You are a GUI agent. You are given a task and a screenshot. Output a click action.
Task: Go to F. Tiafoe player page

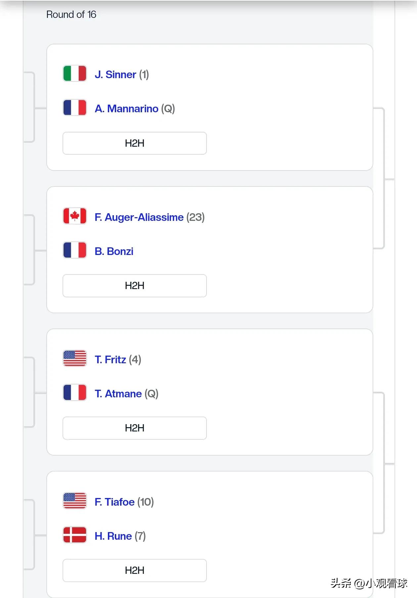(115, 502)
